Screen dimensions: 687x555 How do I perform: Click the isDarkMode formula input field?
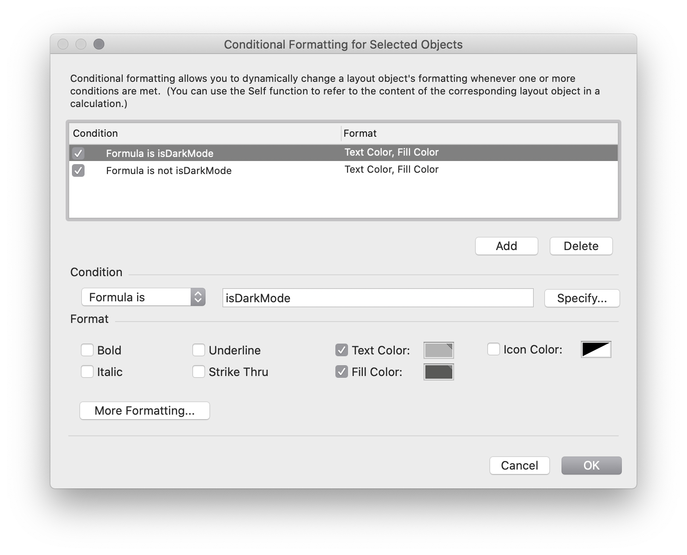click(378, 298)
